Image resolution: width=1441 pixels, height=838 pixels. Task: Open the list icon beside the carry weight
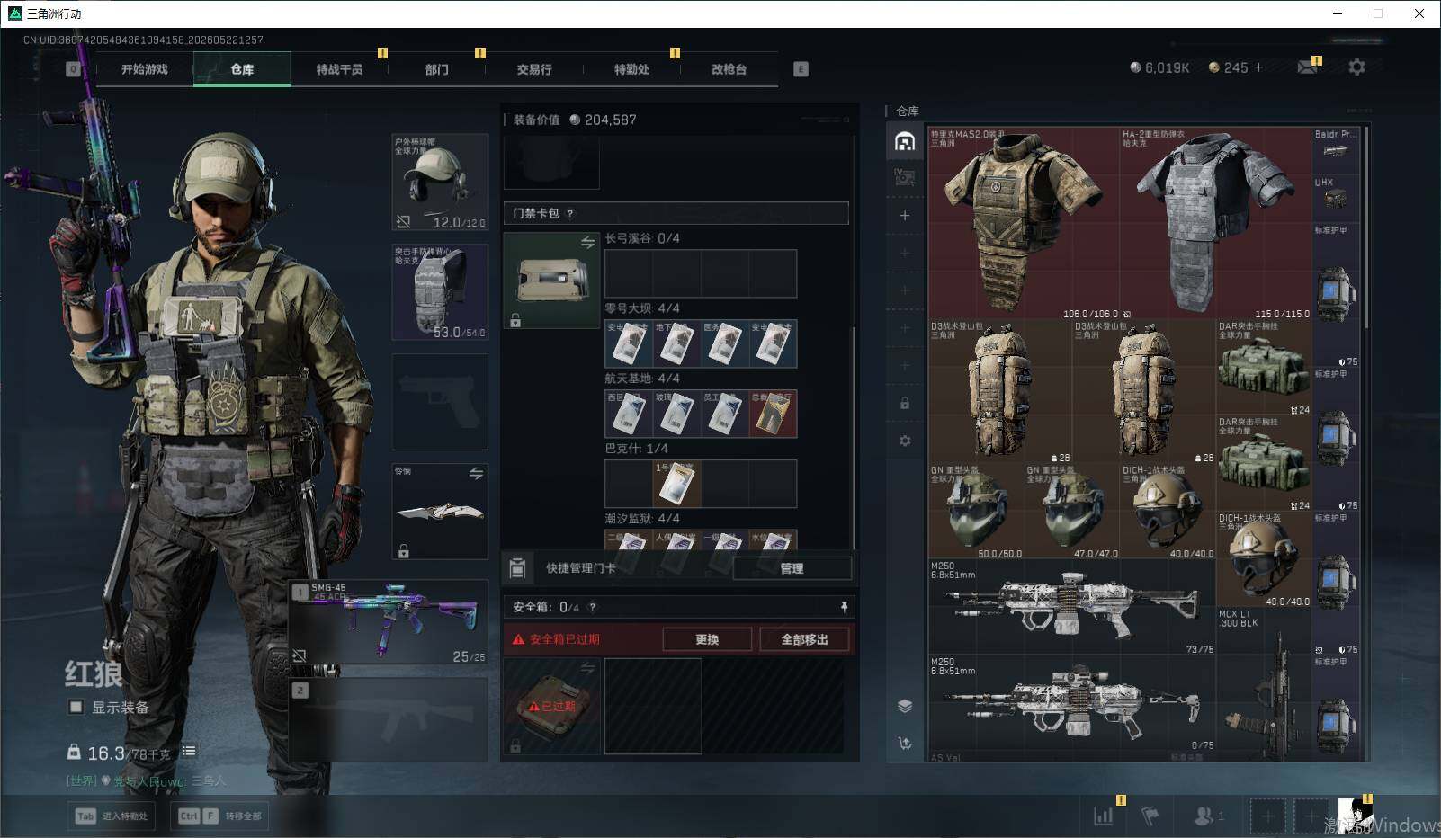tap(189, 751)
